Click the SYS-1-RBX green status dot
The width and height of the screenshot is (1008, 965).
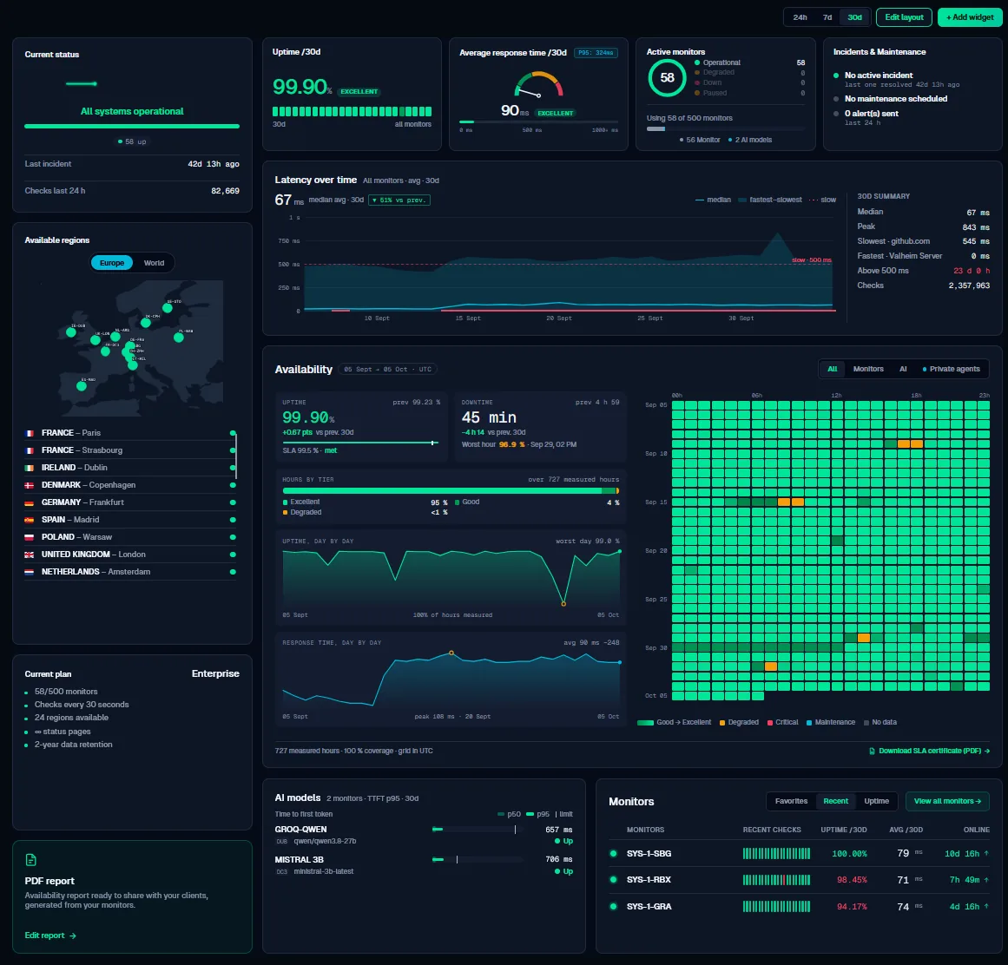pyautogui.click(x=613, y=880)
